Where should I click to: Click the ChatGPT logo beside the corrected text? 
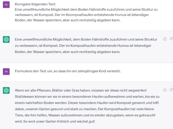pyautogui.click(x=6, y=40)
